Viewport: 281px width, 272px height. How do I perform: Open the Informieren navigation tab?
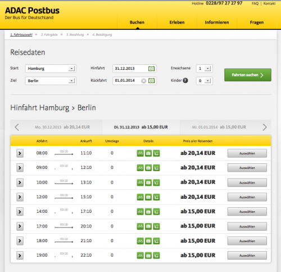tap(217, 23)
